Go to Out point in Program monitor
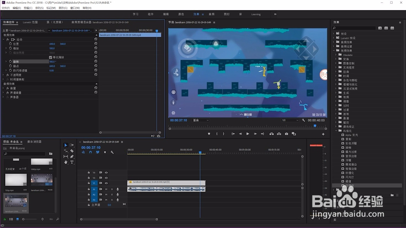 point(262,134)
